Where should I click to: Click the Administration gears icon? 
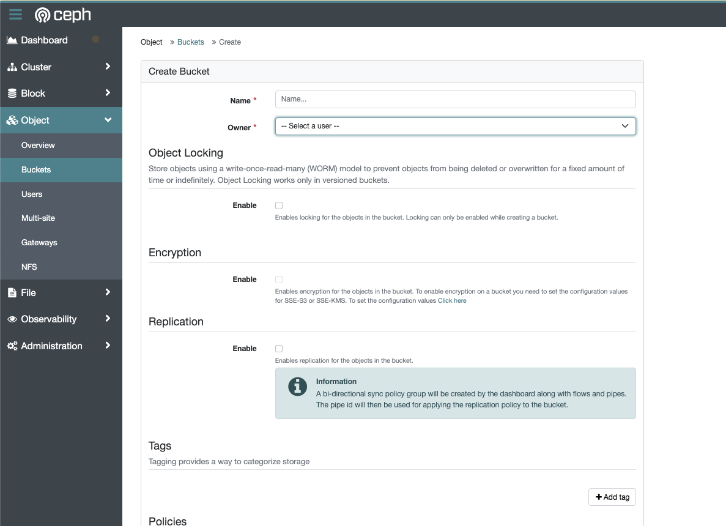[12, 346]
